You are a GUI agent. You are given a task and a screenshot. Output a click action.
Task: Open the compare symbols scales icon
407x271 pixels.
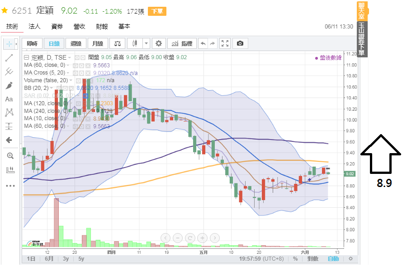coord(117,43)
